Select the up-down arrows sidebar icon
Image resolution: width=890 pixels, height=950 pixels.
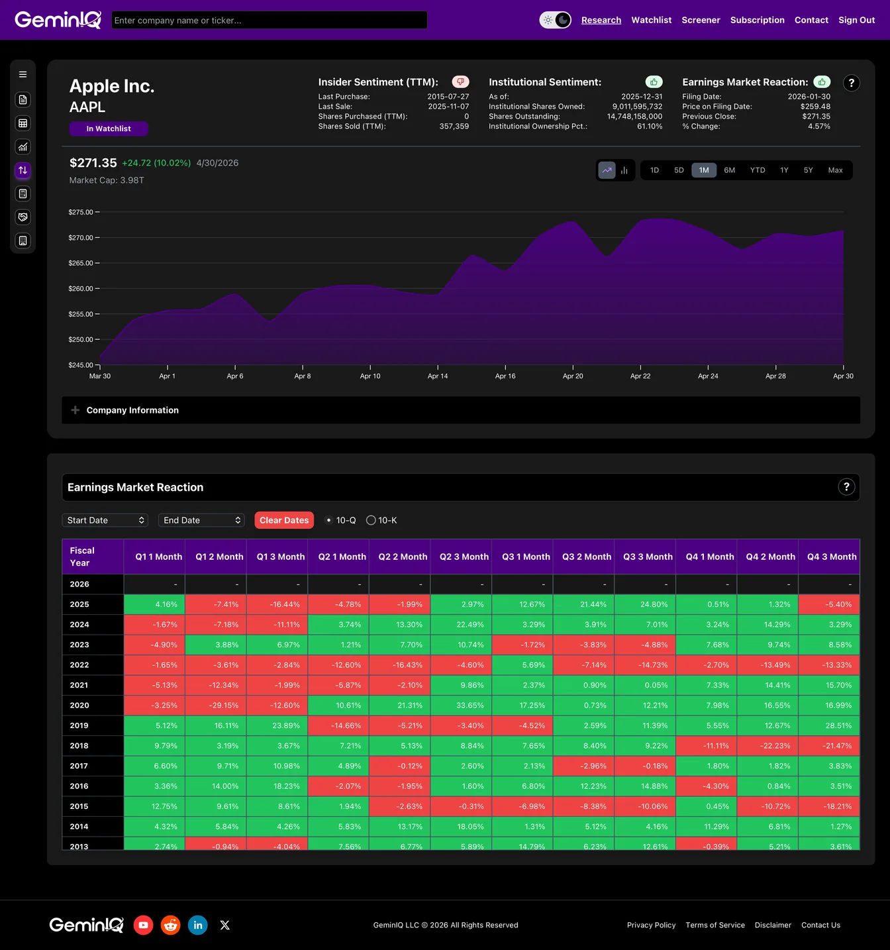23,170
